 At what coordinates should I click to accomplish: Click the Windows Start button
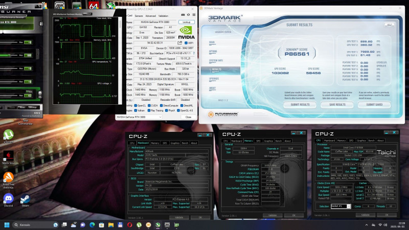click(x=7, y=225)
